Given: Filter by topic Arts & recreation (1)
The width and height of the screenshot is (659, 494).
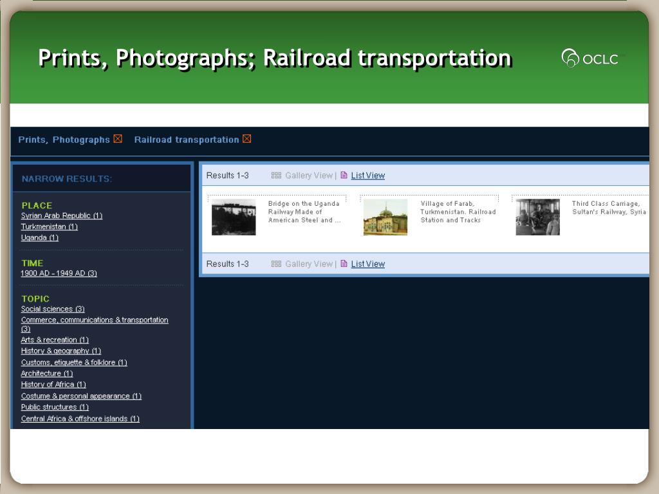Looking at the screenshot, I should click(55, 340).
